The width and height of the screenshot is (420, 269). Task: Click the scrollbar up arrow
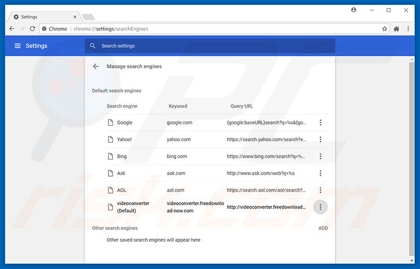(411, 59)
